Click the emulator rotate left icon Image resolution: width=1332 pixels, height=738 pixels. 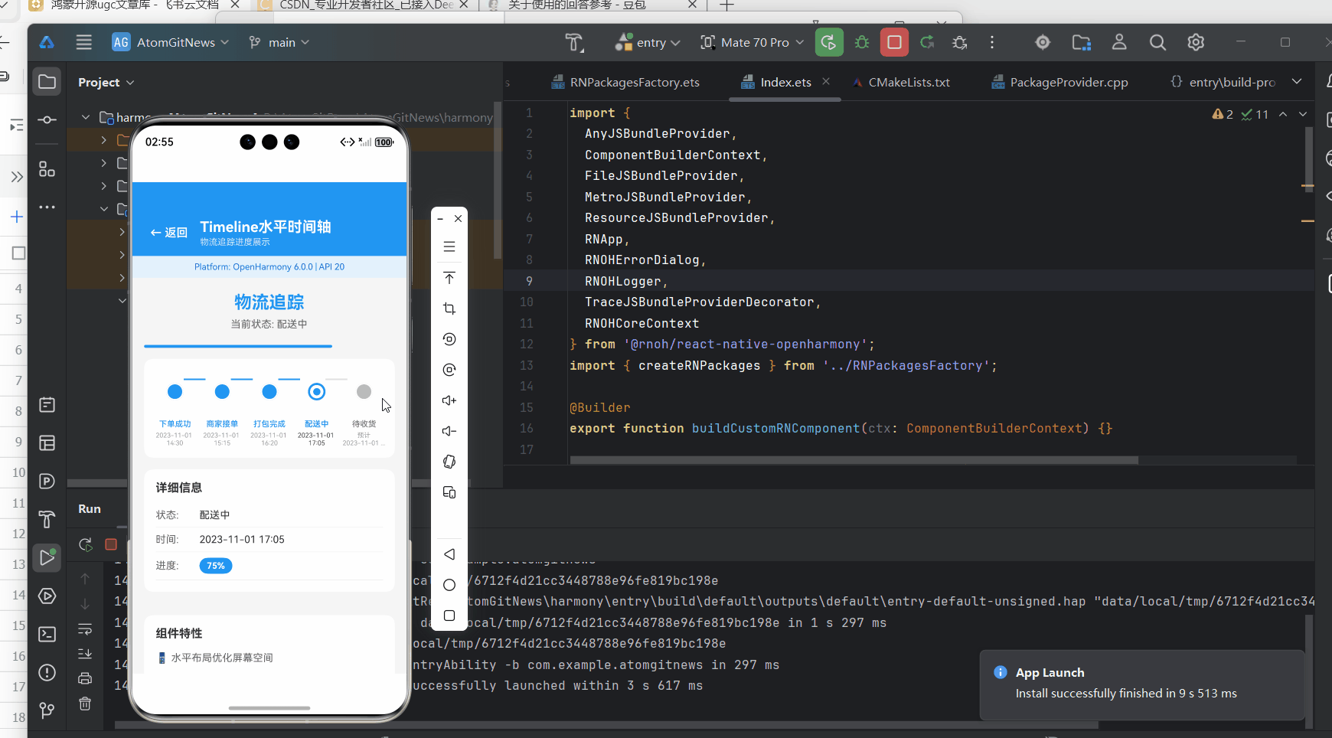(449, 339)
